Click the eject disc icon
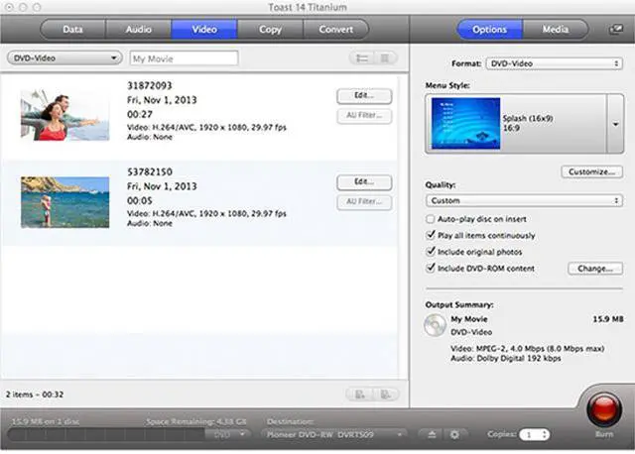Image resolution: width=635 pixels, height=454 pixels. pos(432,434)
